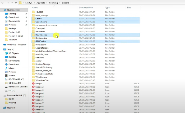Select 3D Objects under This PC
This screenshot has height=113, width=185.
click(14, 53)
